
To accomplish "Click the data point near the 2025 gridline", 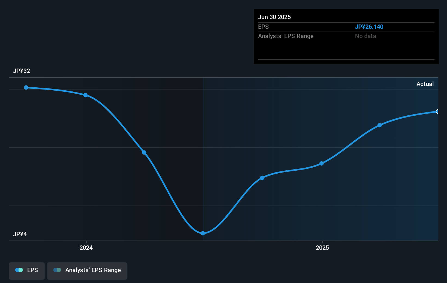I will coord(322,164).
